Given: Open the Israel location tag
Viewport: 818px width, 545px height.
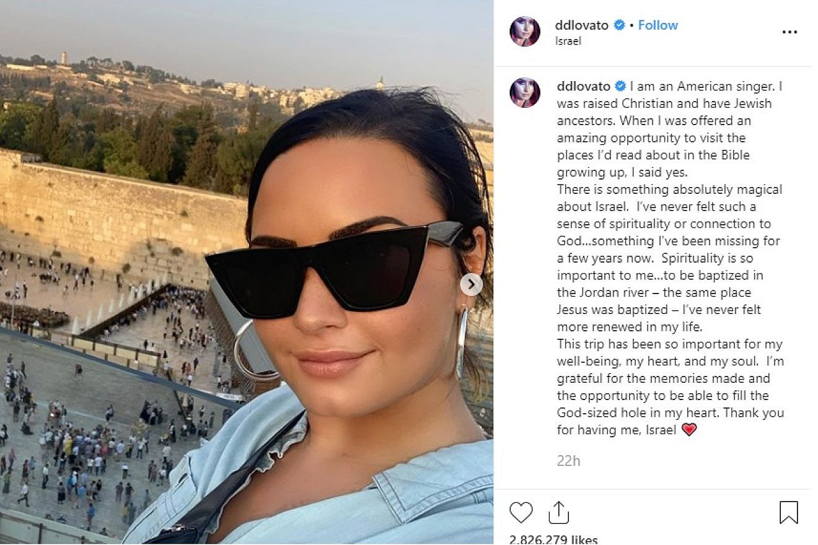Looking at the screenshot, I should pos(569,41).
